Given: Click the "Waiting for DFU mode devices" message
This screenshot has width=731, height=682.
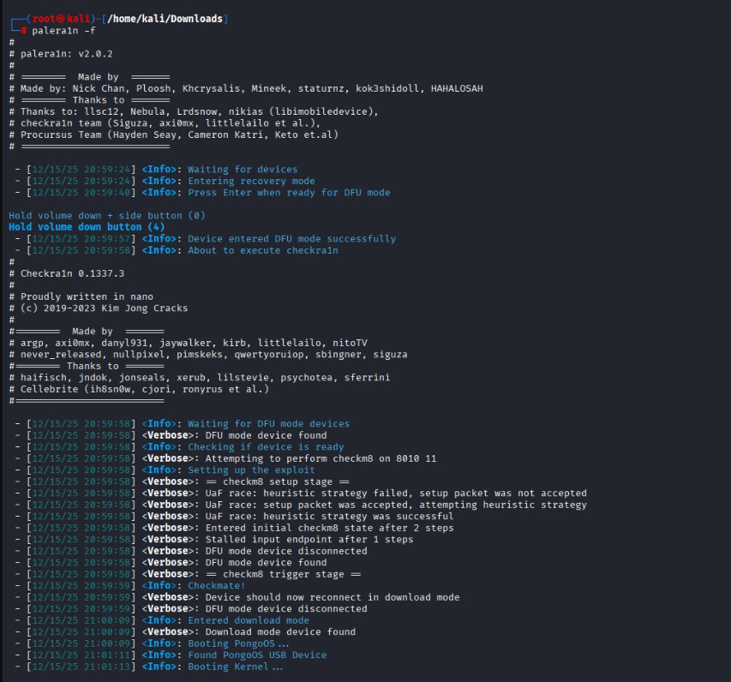Looking at the screenshot, I should [268, 424].
